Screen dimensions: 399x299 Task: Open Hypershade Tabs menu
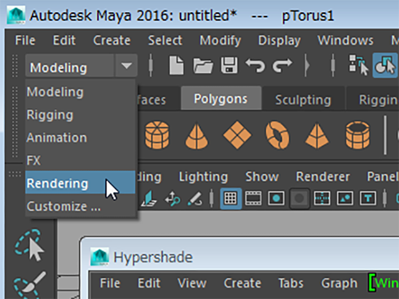click(x=291, y=283)
